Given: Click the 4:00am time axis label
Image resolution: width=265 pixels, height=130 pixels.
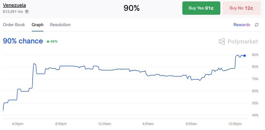Looking at the screenshot, I should (x=148, y=124).
